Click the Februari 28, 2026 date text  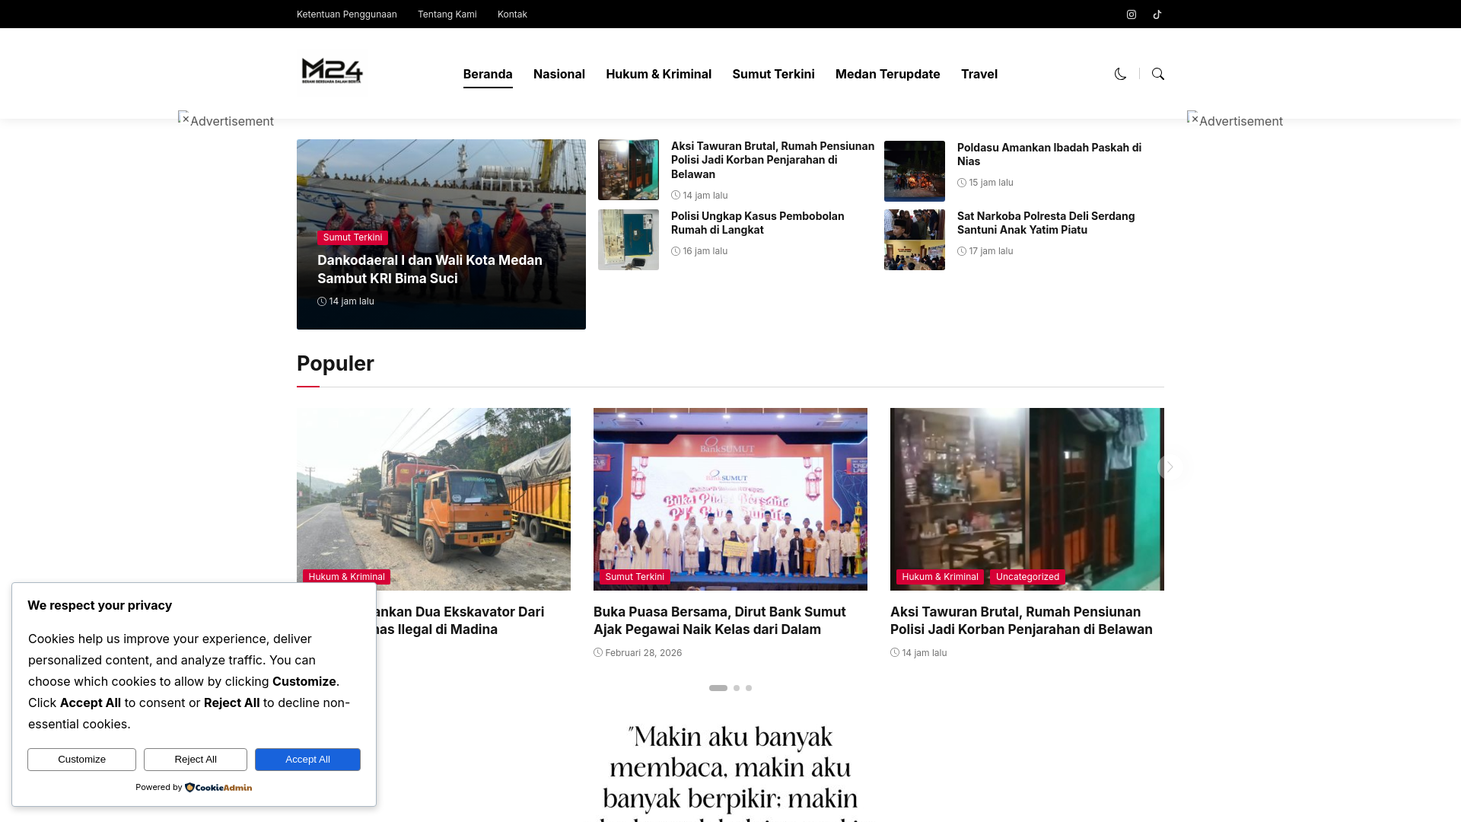tap(644, 653)
